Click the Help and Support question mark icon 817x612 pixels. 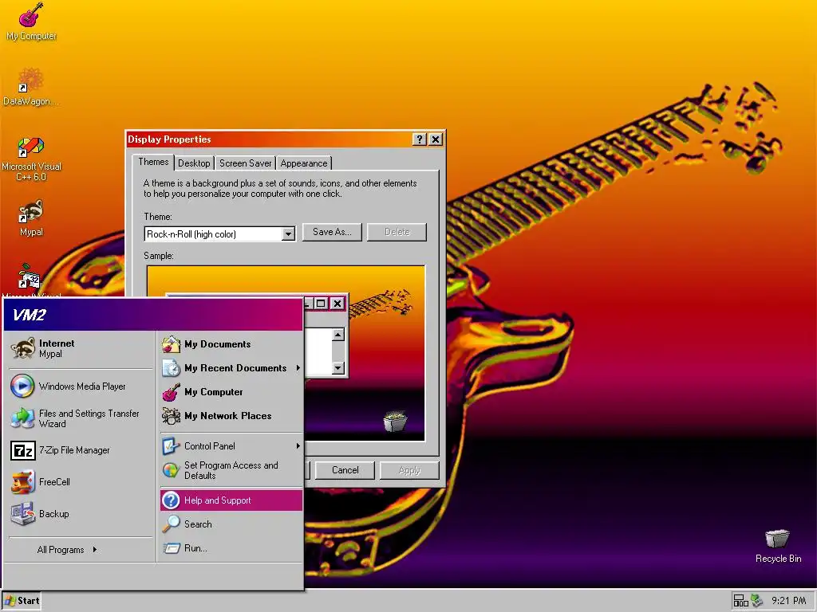pos(171,500)
